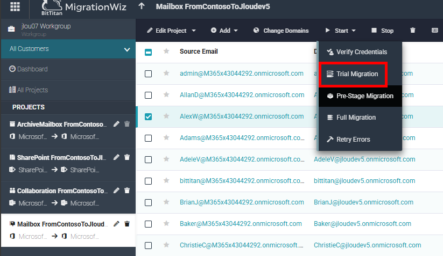Click the Change Domains button
443x256 pixels.
point(281,31)
